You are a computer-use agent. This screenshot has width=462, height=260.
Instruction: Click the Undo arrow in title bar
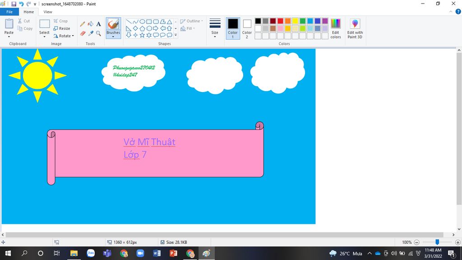(x=21, y=4)
